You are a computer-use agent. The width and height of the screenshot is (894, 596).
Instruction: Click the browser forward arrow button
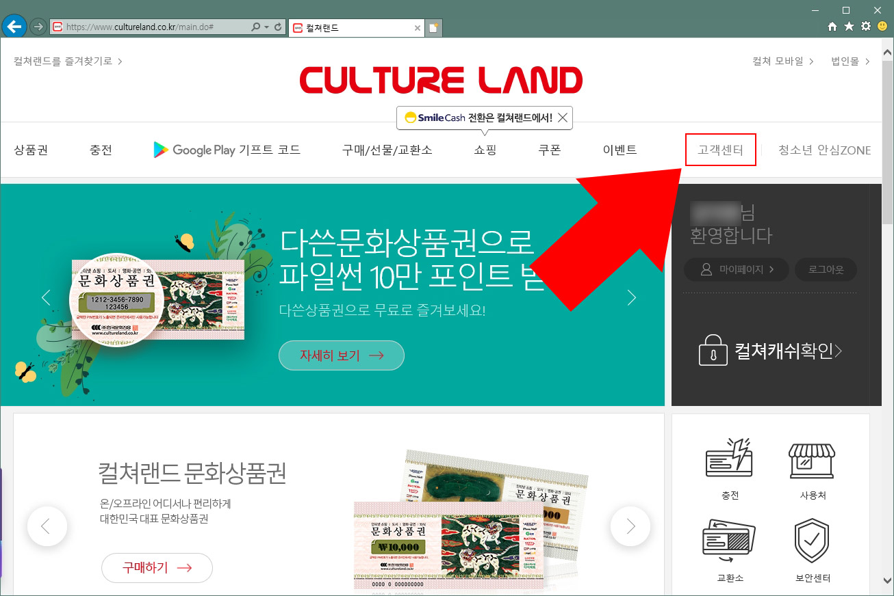(x=38, y=27)
